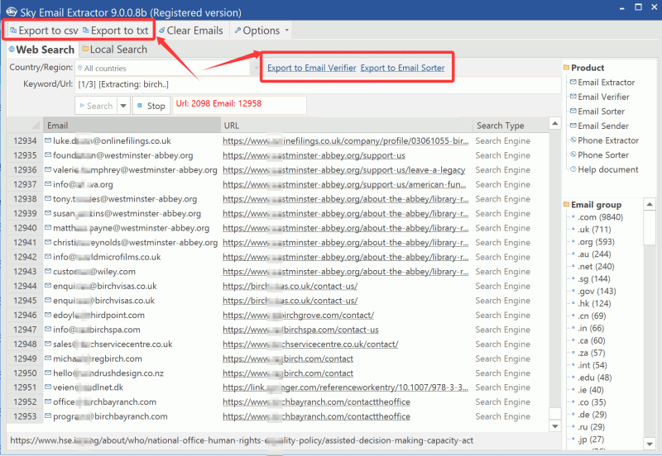Viewport: 662px width, 456px height.
Task: Select Search Engine cell in row 12948
Action: tap(502, 344)
